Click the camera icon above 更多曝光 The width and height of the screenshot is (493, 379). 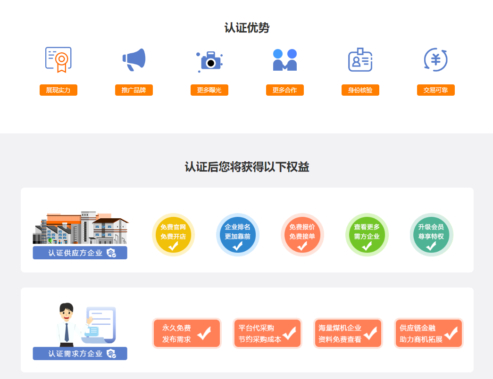[x=209, y=60]
